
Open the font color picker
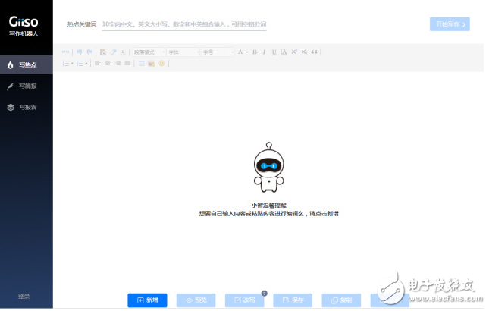click(242, 52)
